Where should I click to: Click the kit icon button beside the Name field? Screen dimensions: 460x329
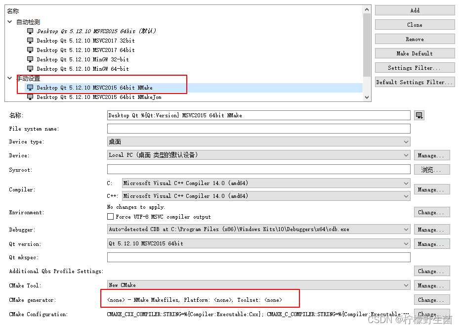(419, 115)
